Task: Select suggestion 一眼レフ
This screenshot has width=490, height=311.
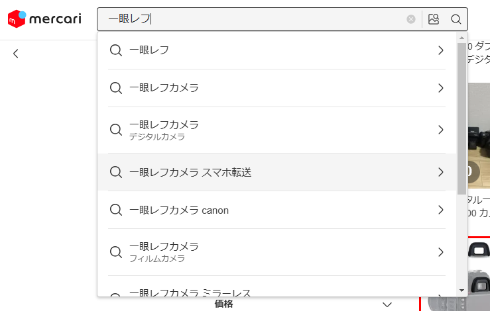Action: pyautogui.click(x=276, y=50)
